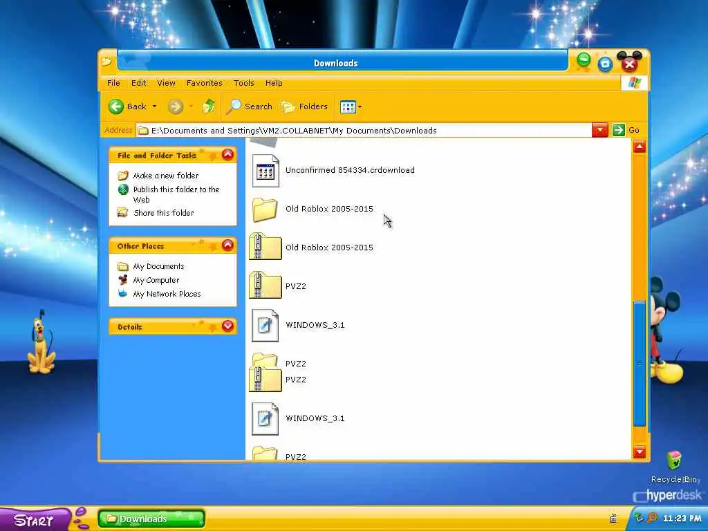
Task: Collapse the Other Places panel
Action: coord(228,245)
